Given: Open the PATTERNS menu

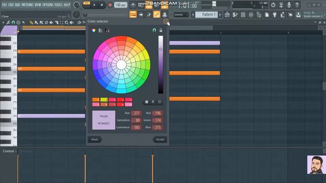Looking at the screenshot, I should (27, 5).
